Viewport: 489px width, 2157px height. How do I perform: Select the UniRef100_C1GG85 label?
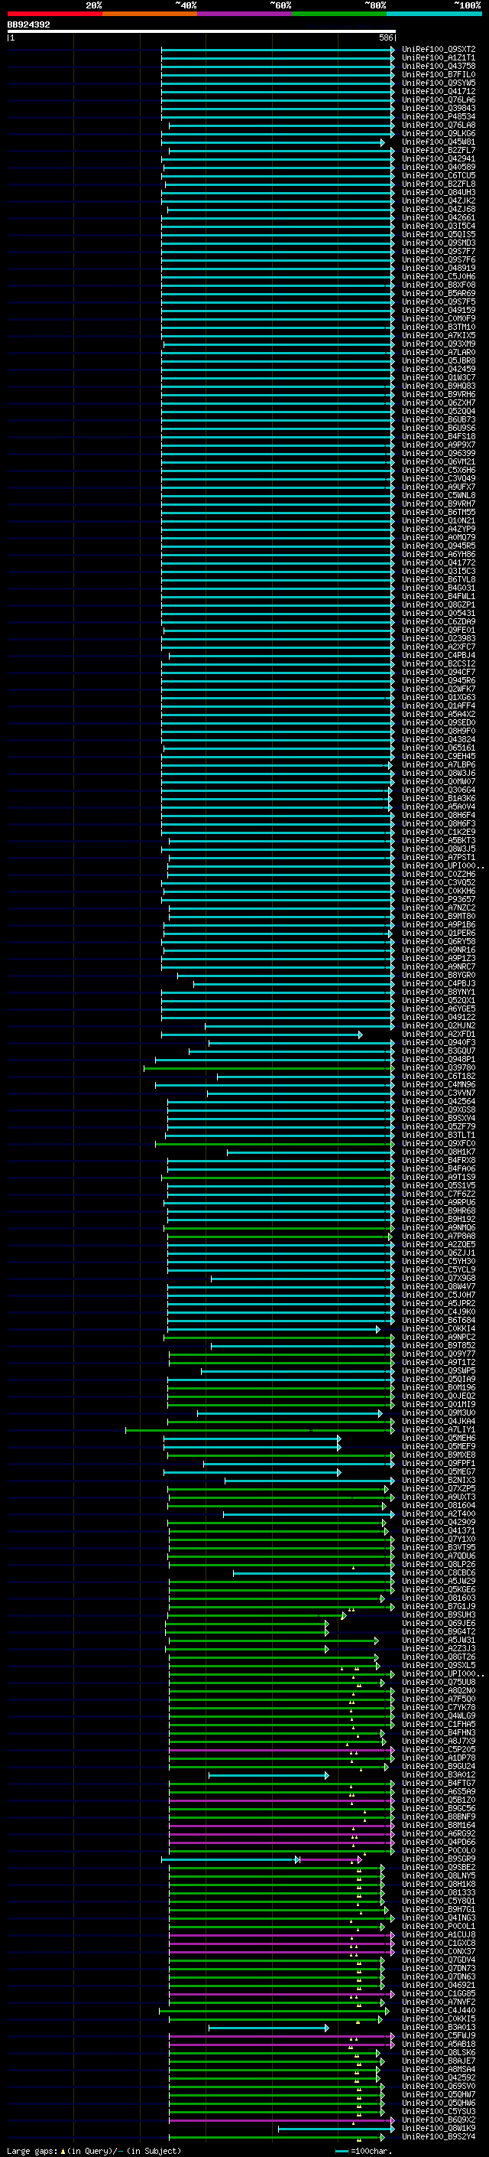click(438, 1994)
